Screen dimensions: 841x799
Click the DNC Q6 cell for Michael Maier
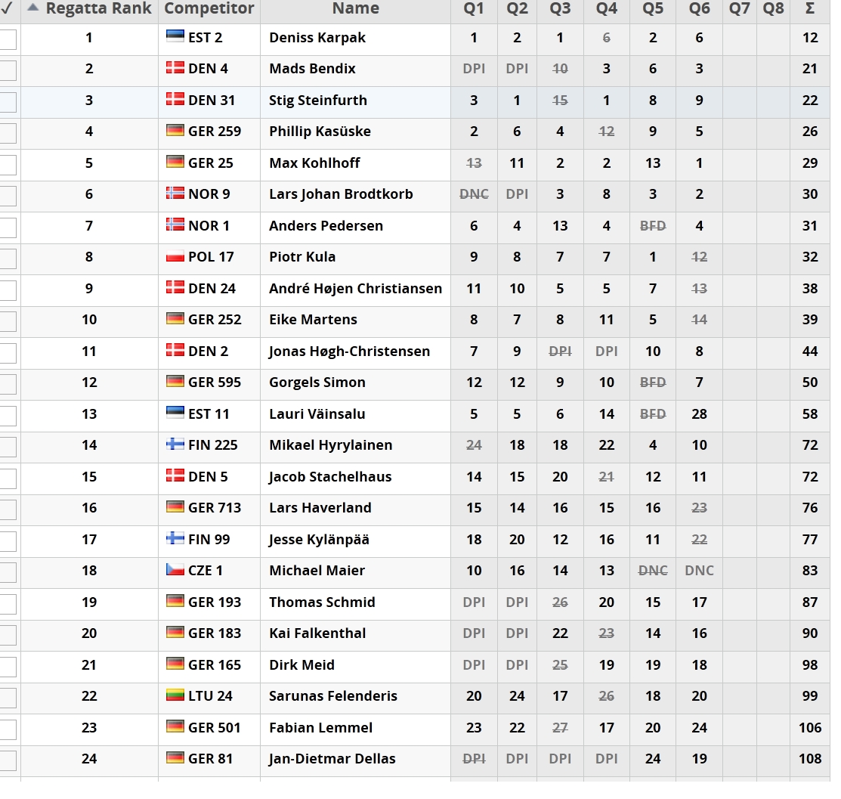(699, 571)
